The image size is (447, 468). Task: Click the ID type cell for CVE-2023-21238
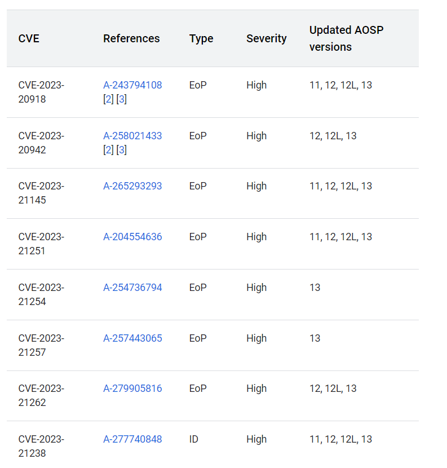coord(194,439)
